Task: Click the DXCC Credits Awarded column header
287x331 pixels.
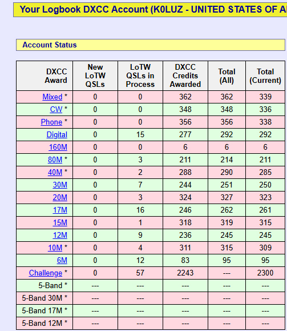Action: pyautogui.click(x=185, y=76)
